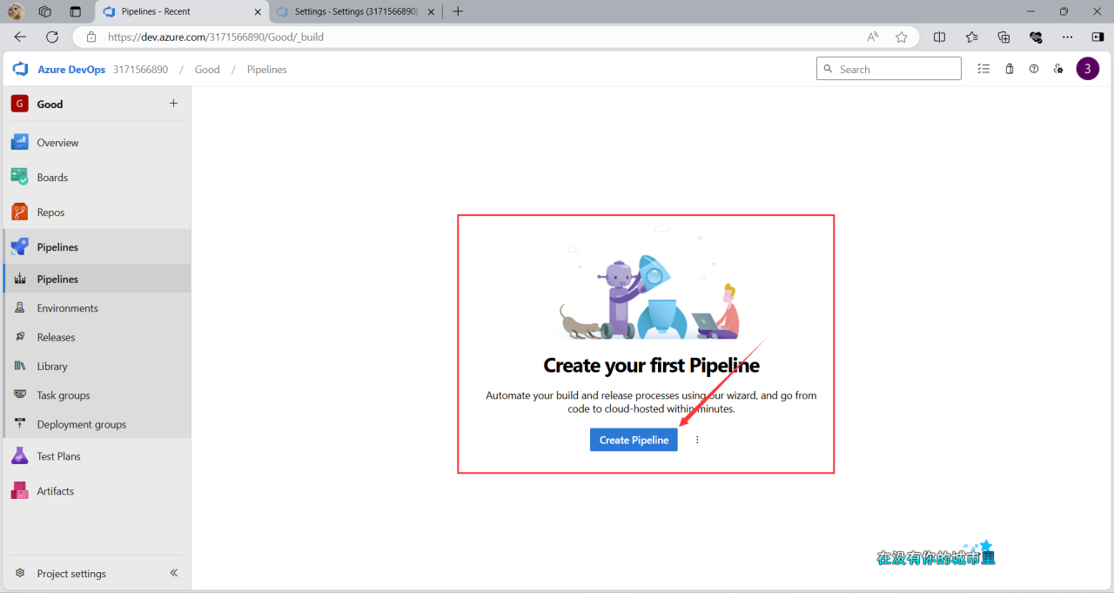The image size is (1114, 593).
Task: Click the Pipelines breadcrumb link
Action: 266,70
